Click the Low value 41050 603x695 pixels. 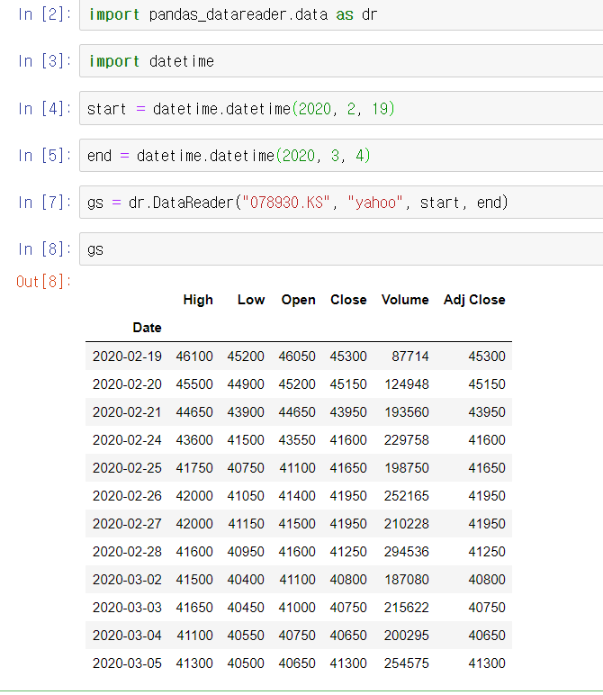[246, 495]
